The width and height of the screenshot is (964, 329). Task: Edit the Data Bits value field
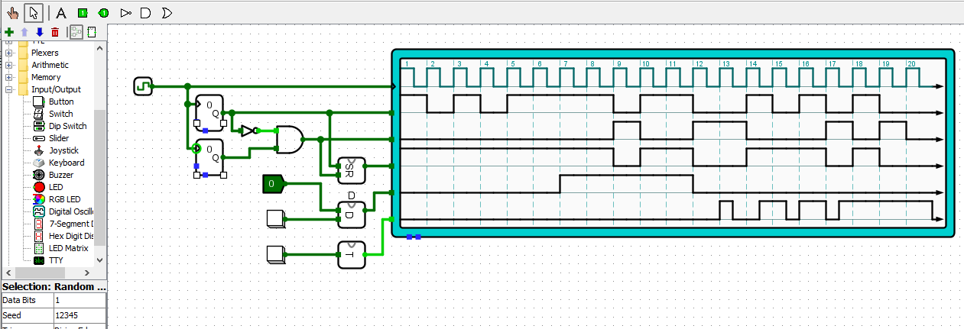coord(80,301)
